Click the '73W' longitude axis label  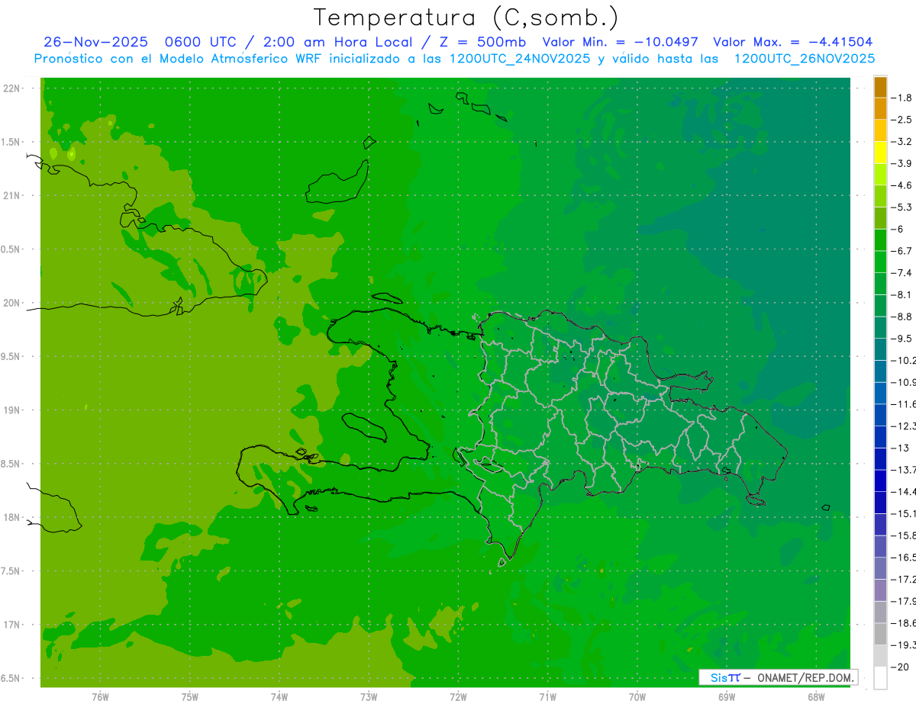point(369,697)
